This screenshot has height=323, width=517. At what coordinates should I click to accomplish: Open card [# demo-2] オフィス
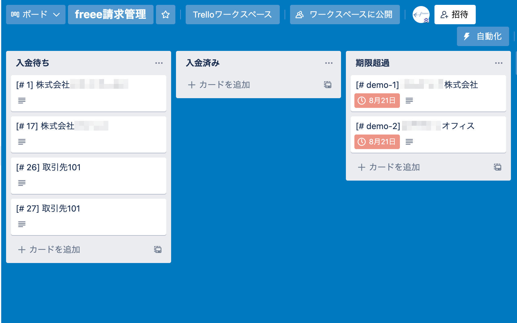pos(428,135)
